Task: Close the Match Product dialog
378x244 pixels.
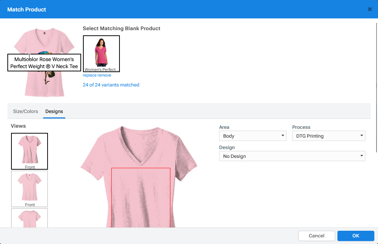Action: 370,9
